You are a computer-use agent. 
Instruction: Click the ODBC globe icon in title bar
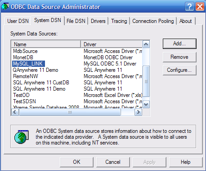(x=5, y=7)
